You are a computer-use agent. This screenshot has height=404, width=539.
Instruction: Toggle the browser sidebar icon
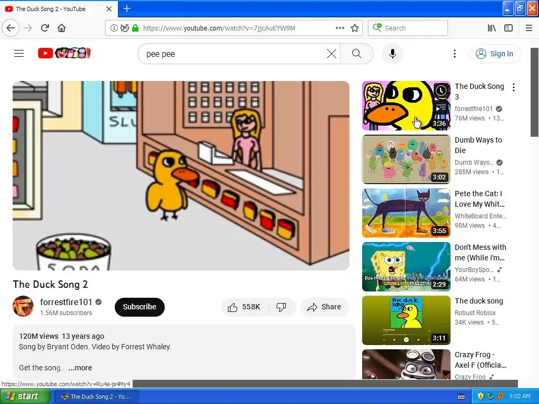point(508,28)
